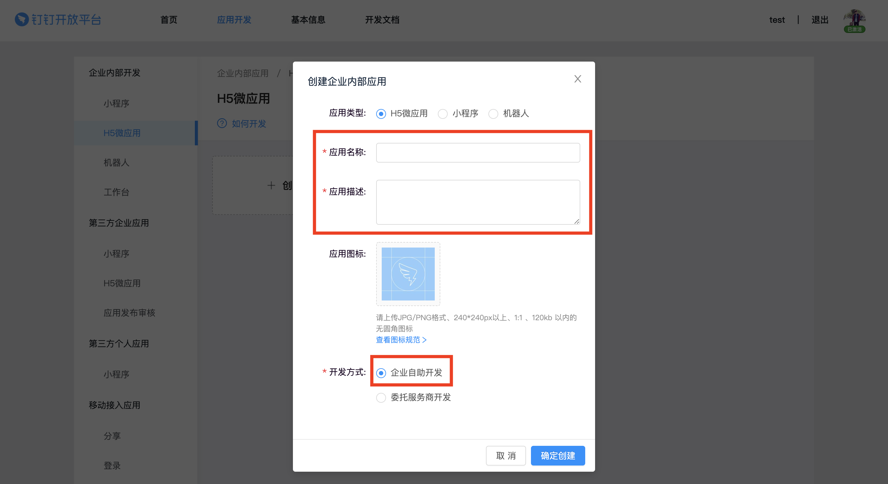Choose 企业自助开发 development method
888x484 pixels.
click(x=381, y=373)
